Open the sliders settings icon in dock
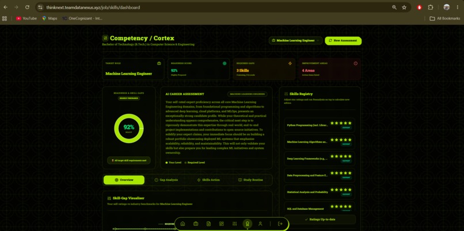 [x=235, y=224]
